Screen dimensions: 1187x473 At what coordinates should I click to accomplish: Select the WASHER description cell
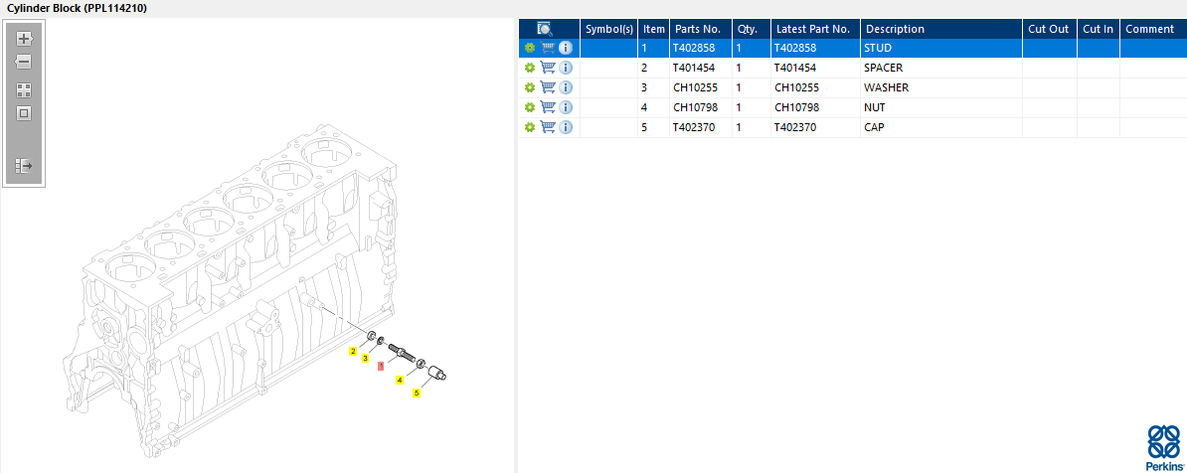click(941, 87)
